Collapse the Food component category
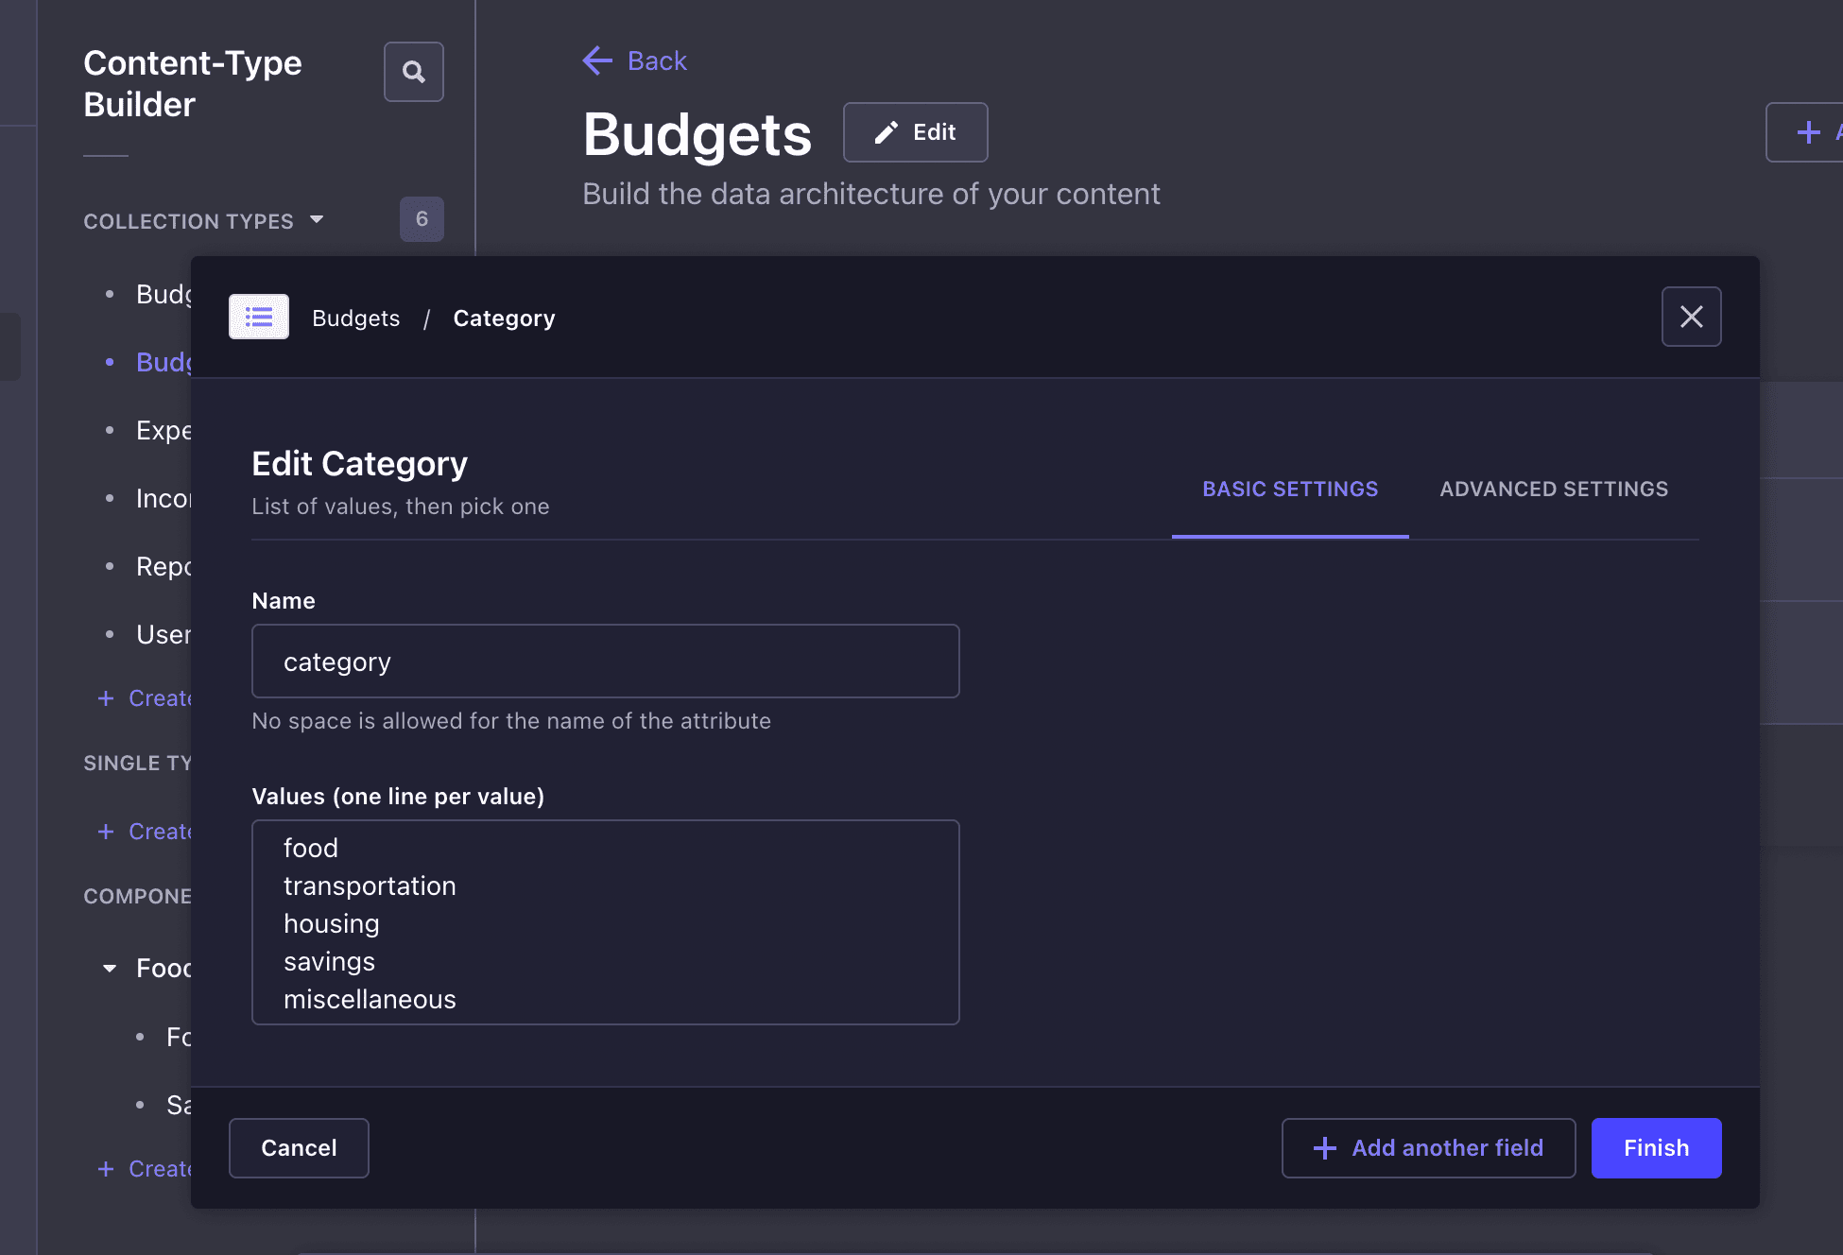The image size is (1843, 1255). (x=110, y=969)
